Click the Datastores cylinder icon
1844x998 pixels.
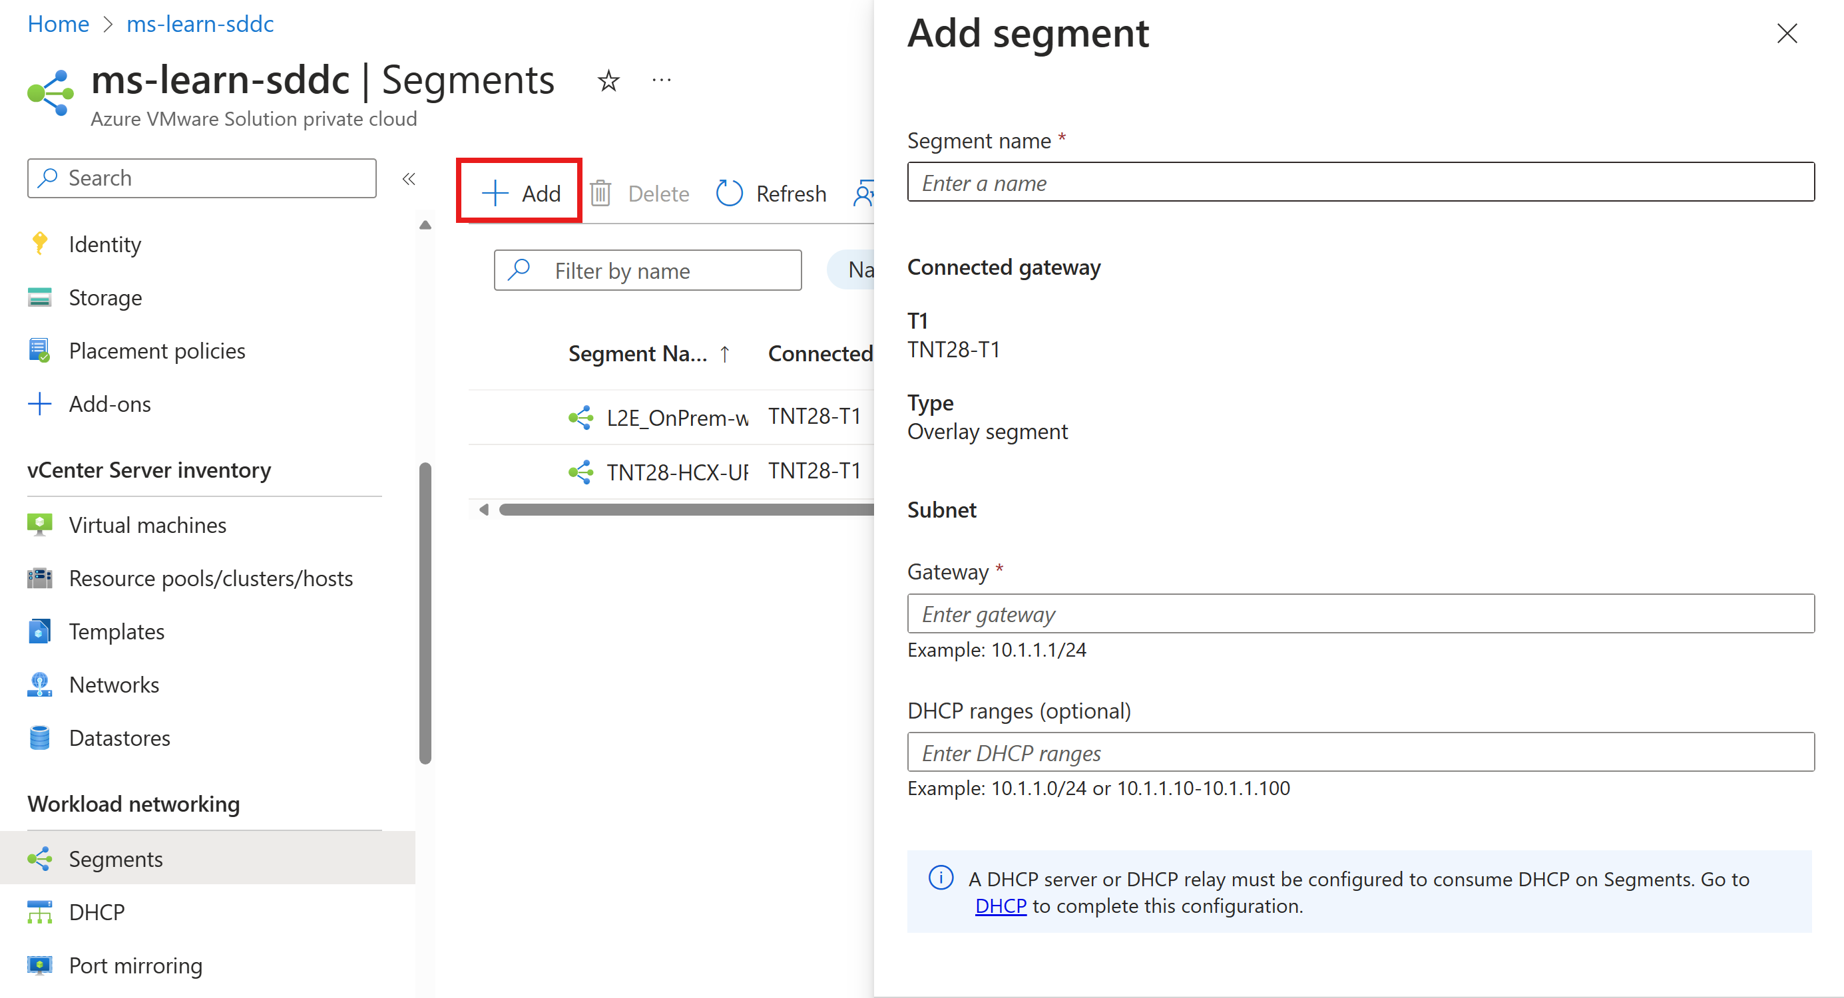[39, 738]
